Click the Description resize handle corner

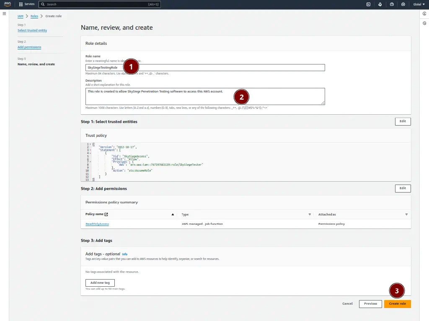[x=323, y=103]
